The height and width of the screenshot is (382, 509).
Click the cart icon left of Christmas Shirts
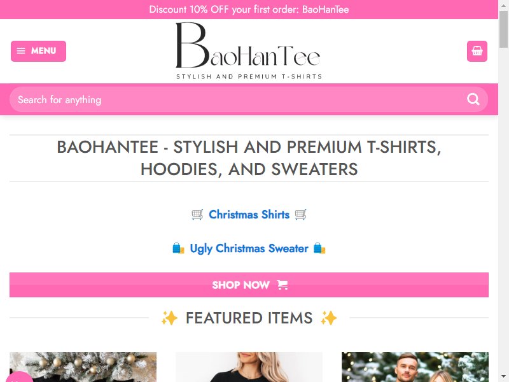197,215
